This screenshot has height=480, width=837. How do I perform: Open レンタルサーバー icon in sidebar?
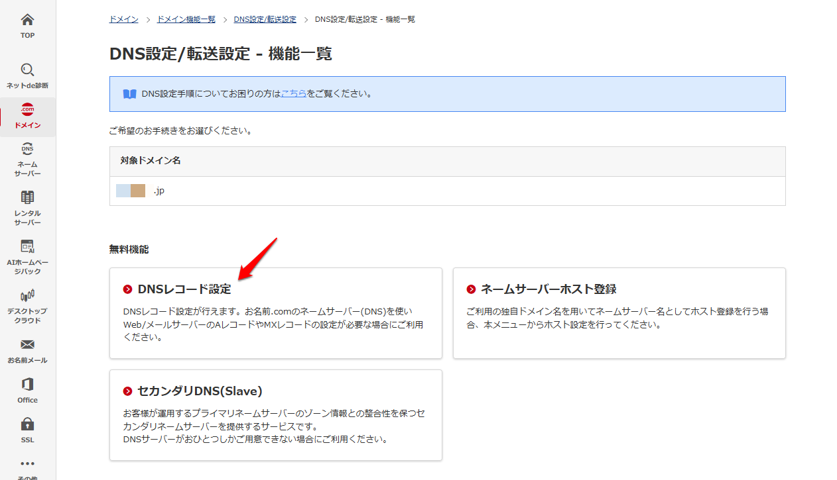tap(27, 197)
